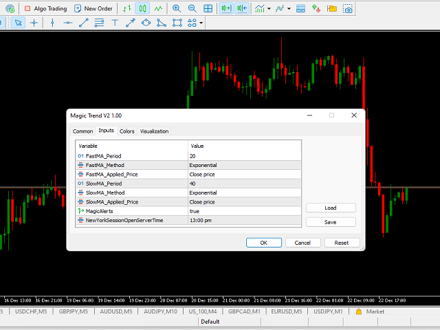
Task: Open the Market tab with lock icon
Action: [371, 311]
